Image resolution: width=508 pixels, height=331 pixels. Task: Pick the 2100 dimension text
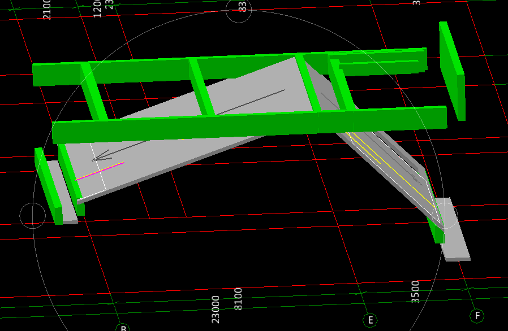click(x=47, y=10)
